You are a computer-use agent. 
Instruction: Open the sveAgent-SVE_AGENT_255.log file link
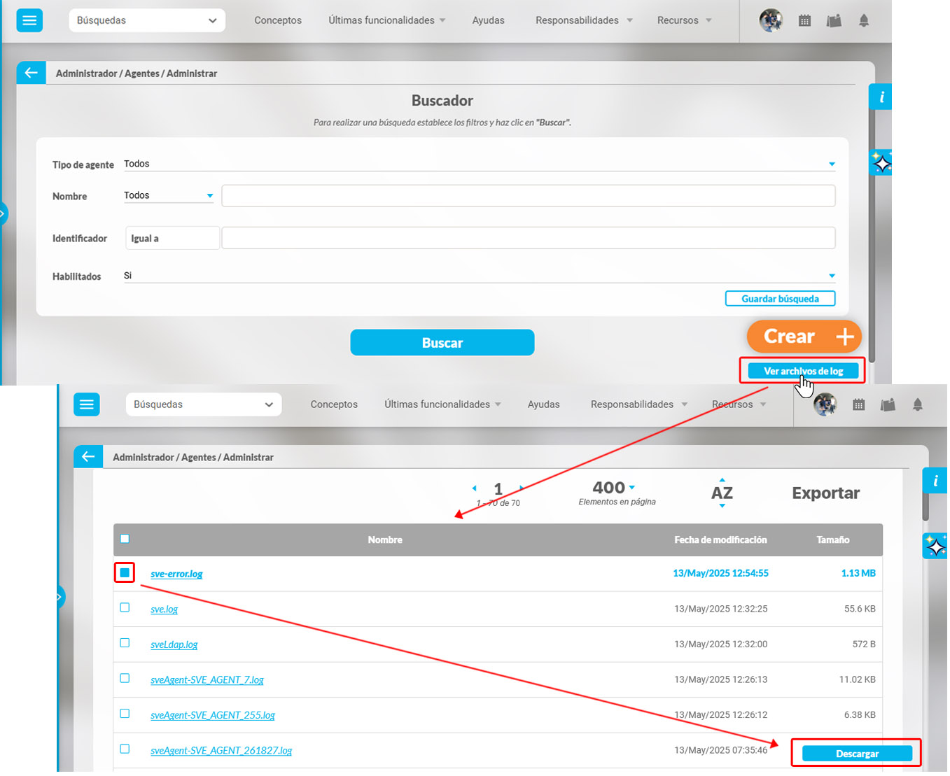pos(213,715)
